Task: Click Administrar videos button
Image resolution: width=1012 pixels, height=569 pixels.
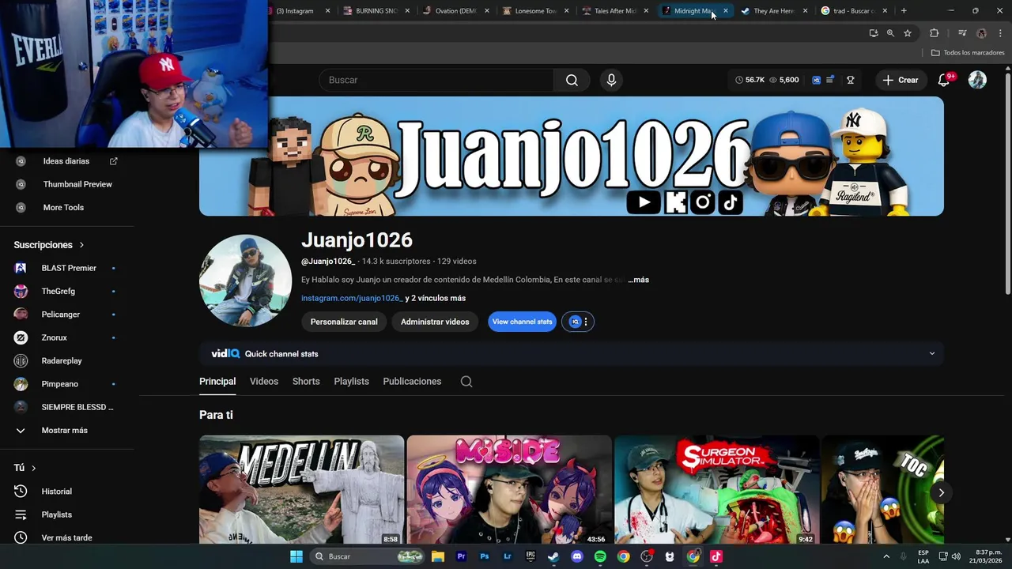Action: coord(435,322)
